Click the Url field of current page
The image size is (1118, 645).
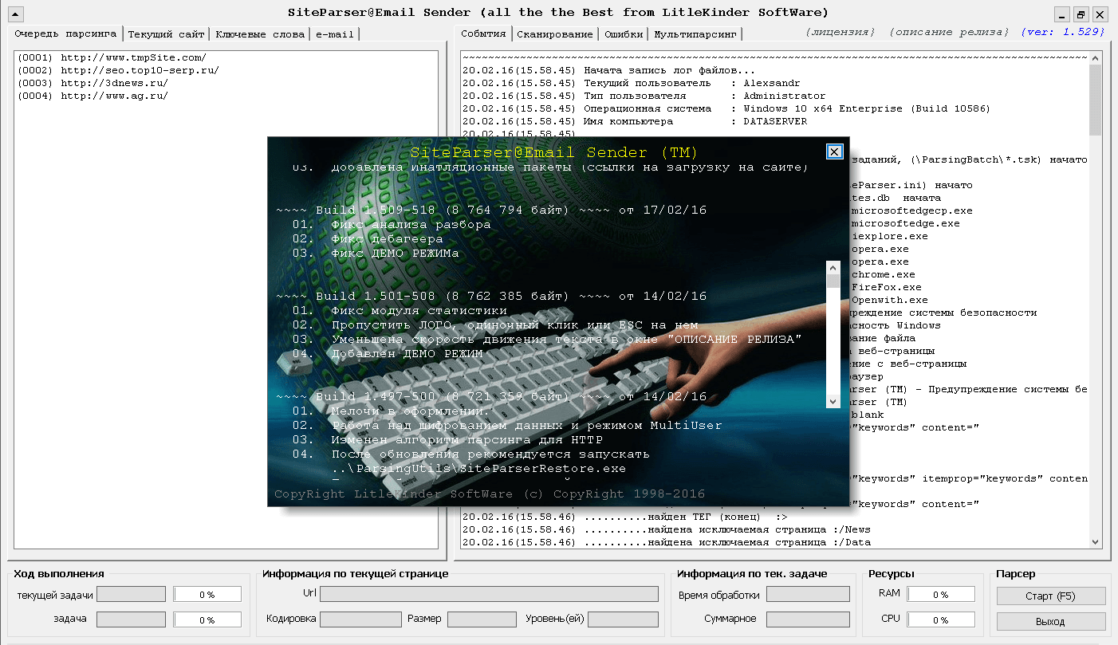tap(490, 594)
